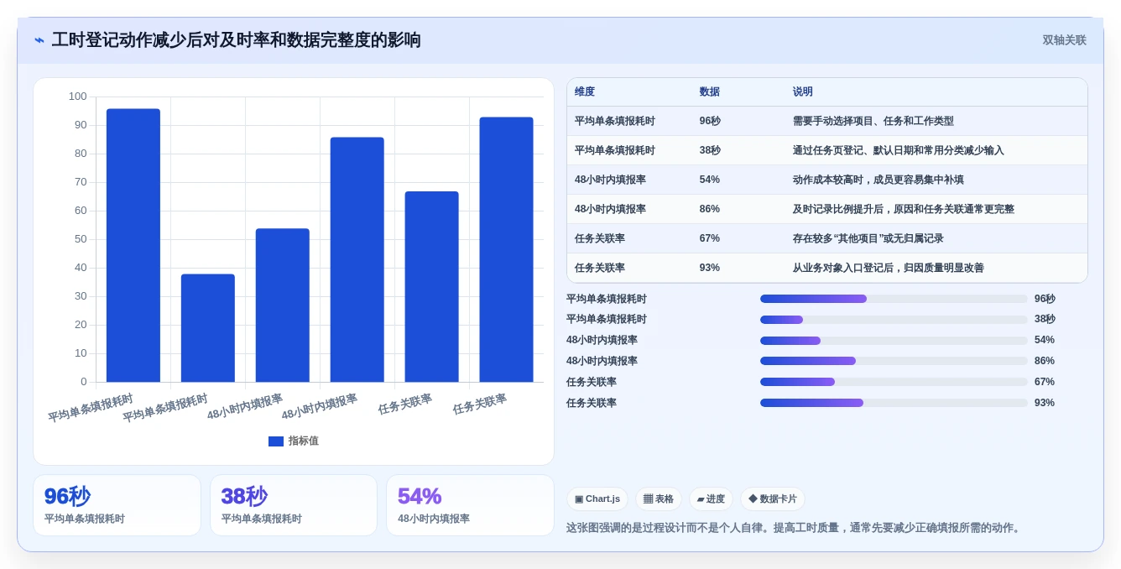
Task: Click 86% in the table's 数据 column
Action: click(x=710, y=209)
